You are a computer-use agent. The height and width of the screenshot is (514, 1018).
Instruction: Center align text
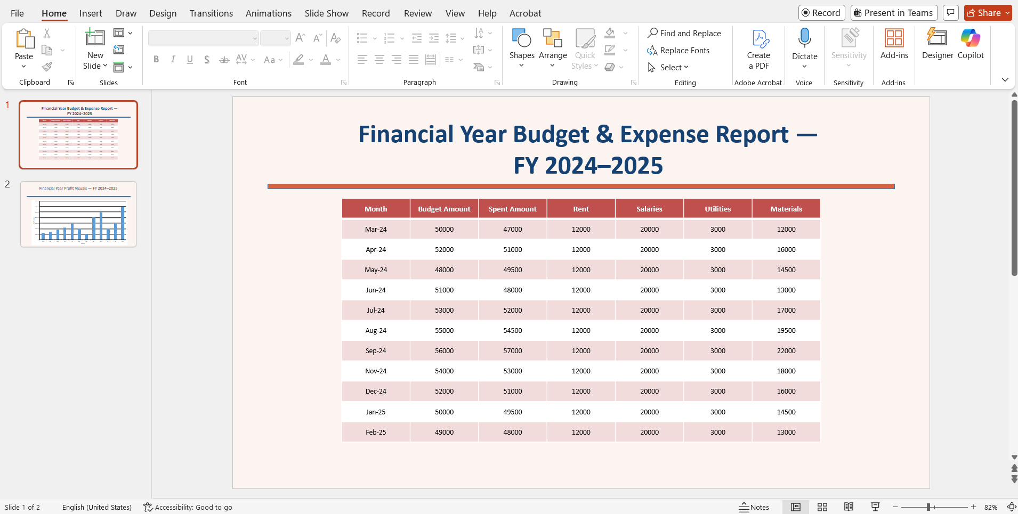[x=379, y=59]
